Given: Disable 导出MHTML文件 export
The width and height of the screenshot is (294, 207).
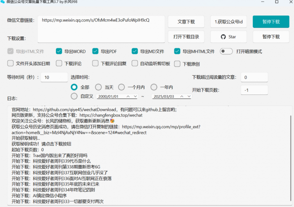Looking at the screenshot, I should coord(177,51).
